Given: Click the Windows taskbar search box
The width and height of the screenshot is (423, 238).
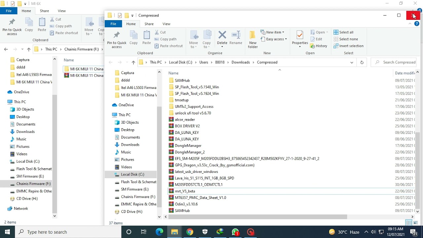Looking at the screenshot, I should pos(68,232).
